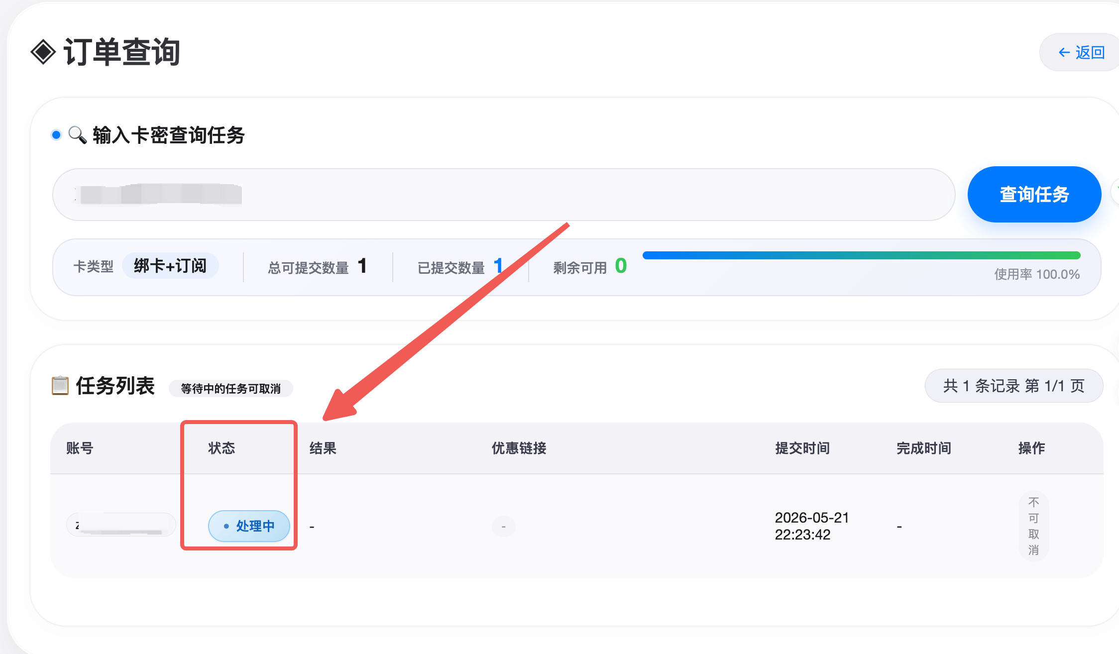Click the 总可提交数量 value 1
This screenshot has height=654, width=1119.
pos(362,266)
